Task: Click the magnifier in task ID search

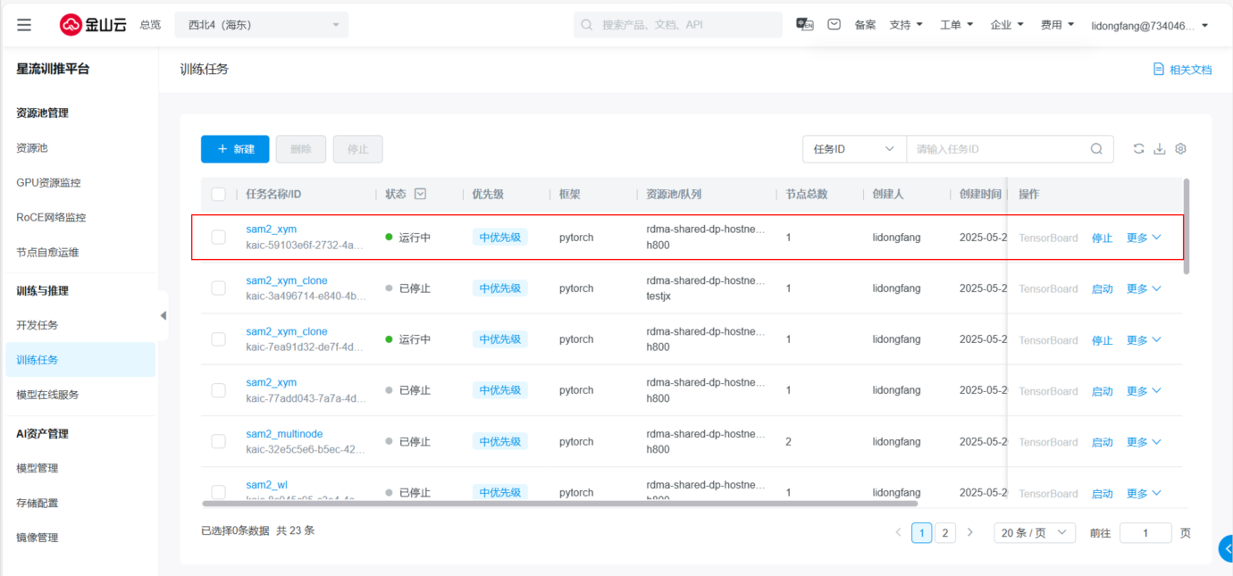Action: point(1096,149)
